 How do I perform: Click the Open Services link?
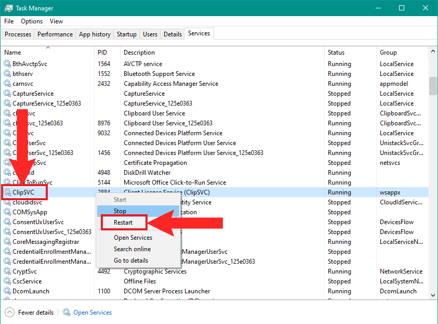click(92, 313)
